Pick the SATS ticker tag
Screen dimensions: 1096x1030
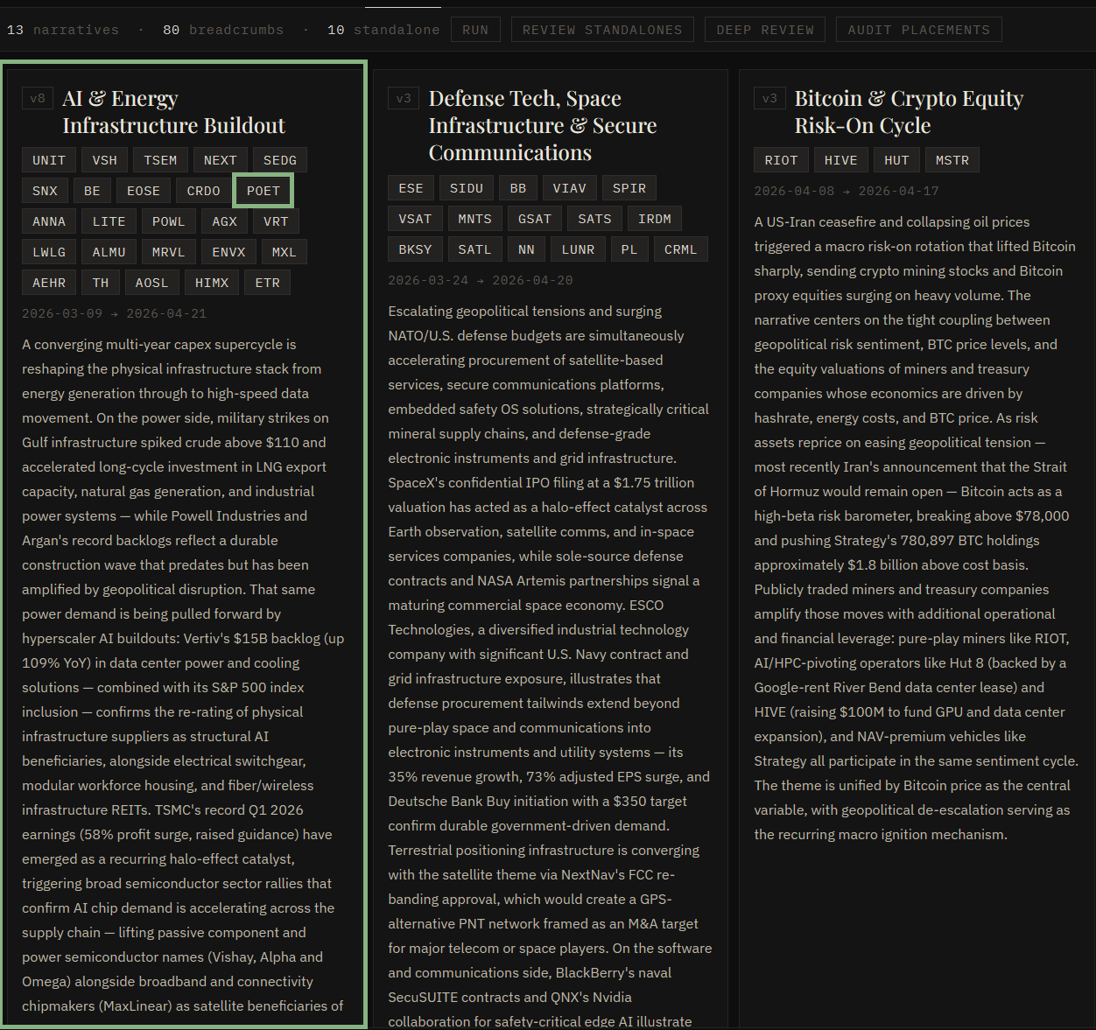coord(595,219)
